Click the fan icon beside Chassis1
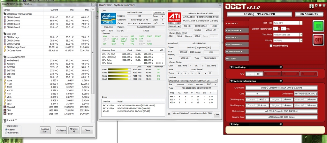 tap(5, 107)
